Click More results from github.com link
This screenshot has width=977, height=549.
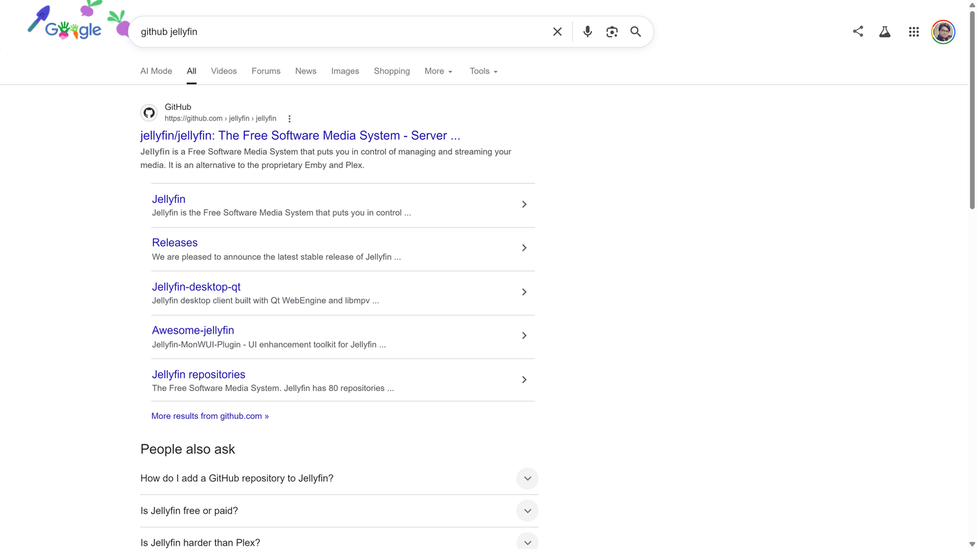(210, 416)
